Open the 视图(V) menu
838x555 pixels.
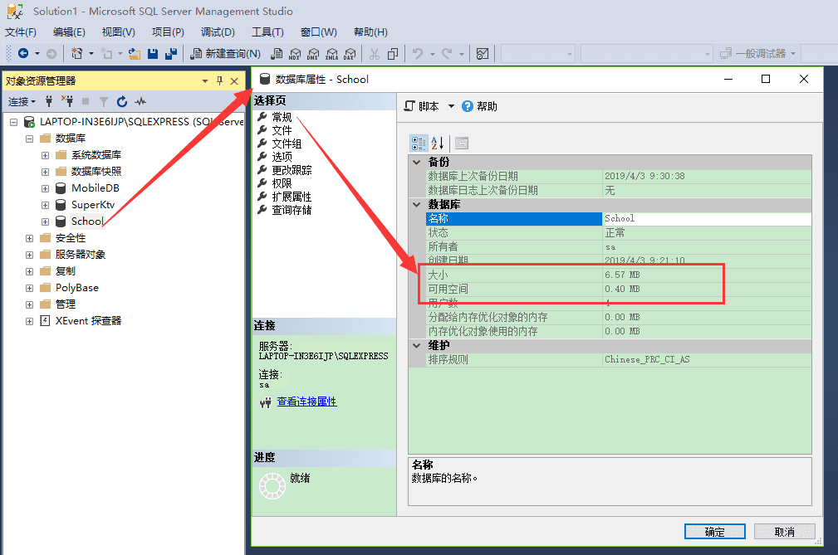click(x=118, y=32)
